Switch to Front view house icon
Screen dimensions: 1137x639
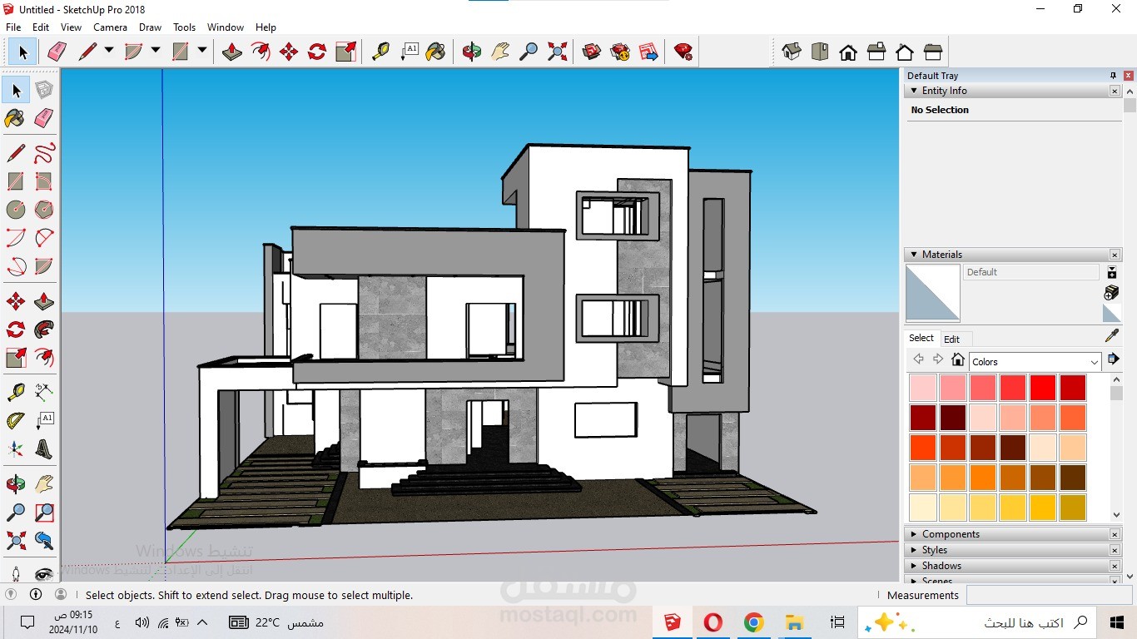point(848,52)
